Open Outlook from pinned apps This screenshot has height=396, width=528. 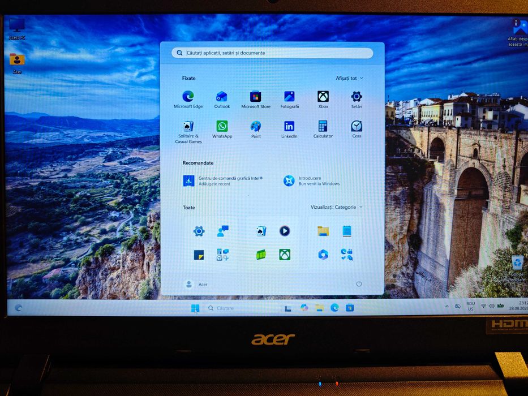[x=222, y=100]
